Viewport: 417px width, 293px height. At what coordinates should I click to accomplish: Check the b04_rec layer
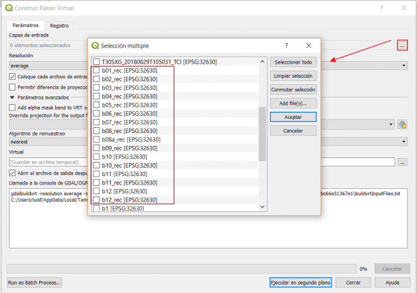click(x=96, y=96)
